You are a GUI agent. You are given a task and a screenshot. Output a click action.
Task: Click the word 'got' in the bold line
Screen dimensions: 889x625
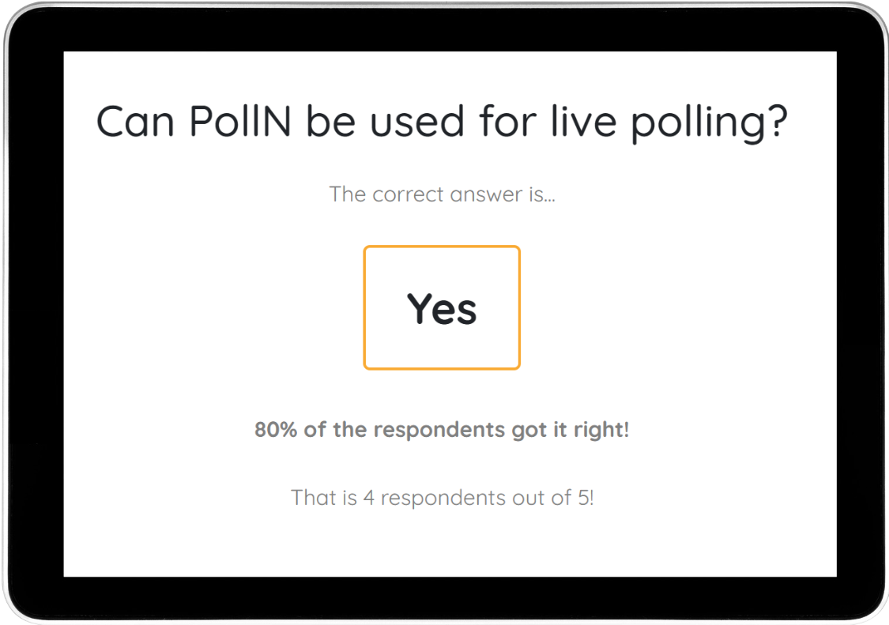pyautogui.click(x=529, y=431)
